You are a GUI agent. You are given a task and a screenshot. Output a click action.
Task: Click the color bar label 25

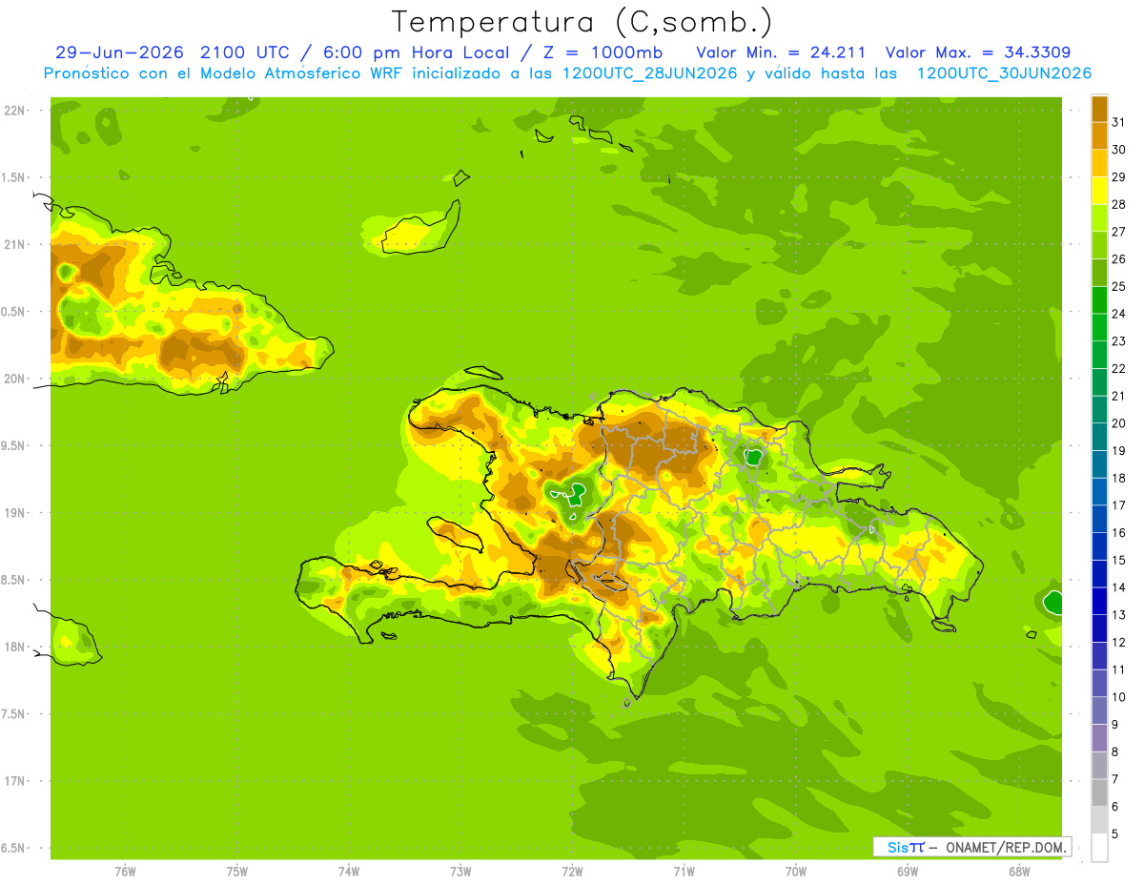click(x=1118, y=286)
